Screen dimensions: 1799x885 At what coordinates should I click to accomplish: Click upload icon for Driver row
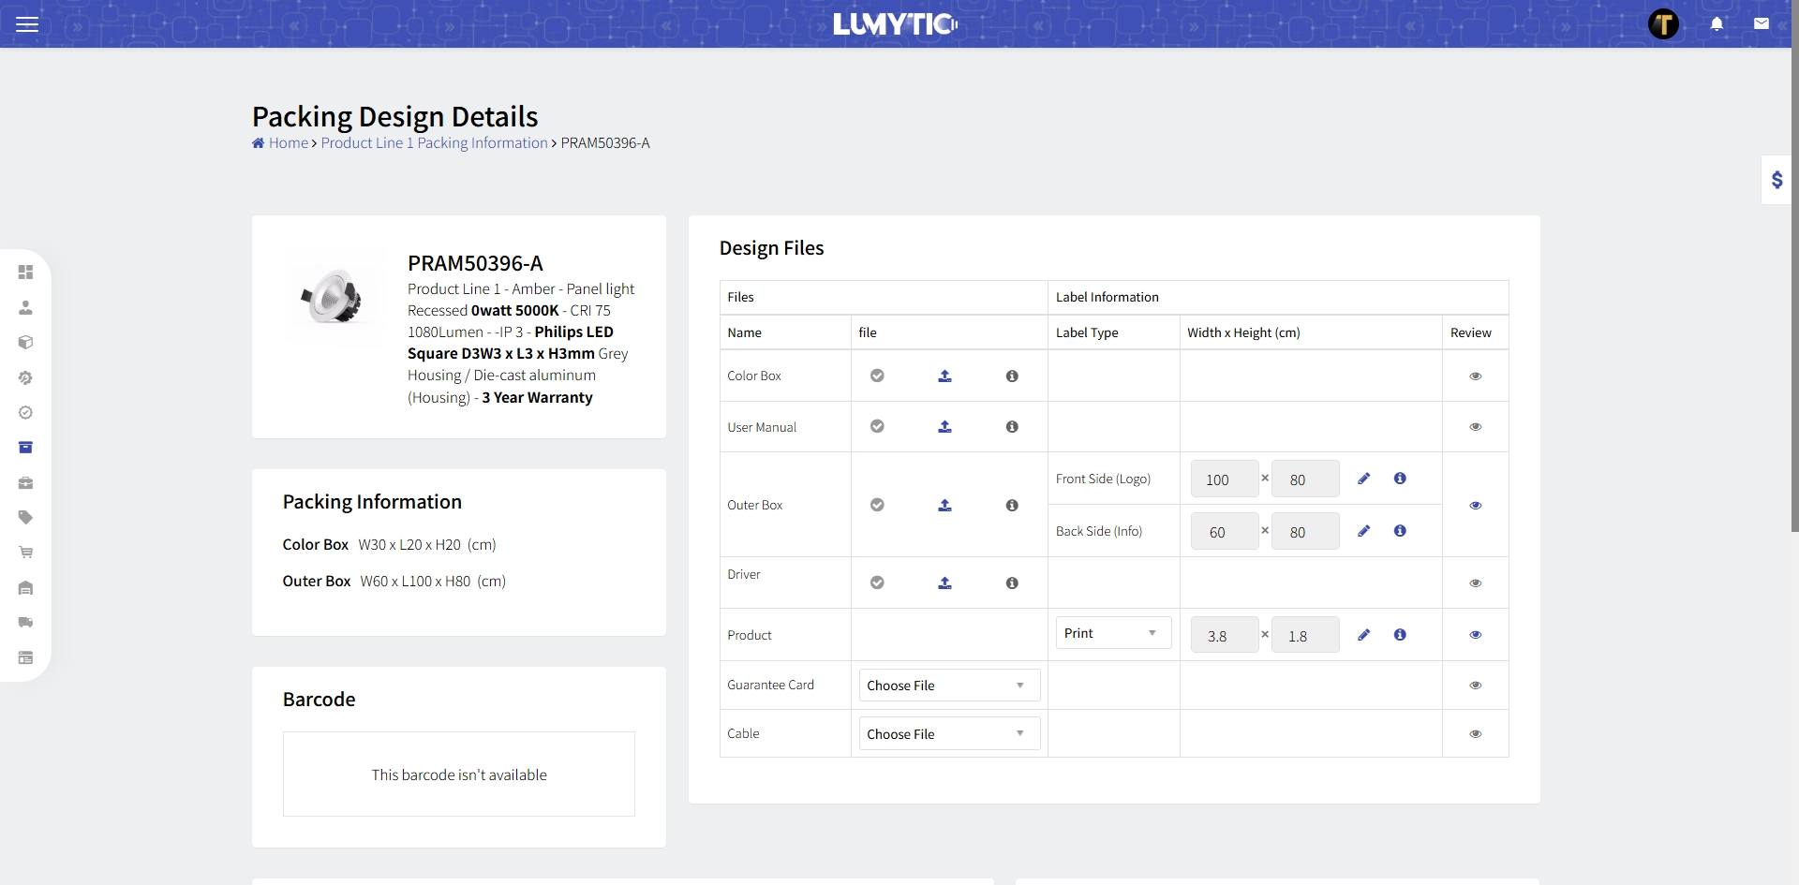click(x=944, y=583)
